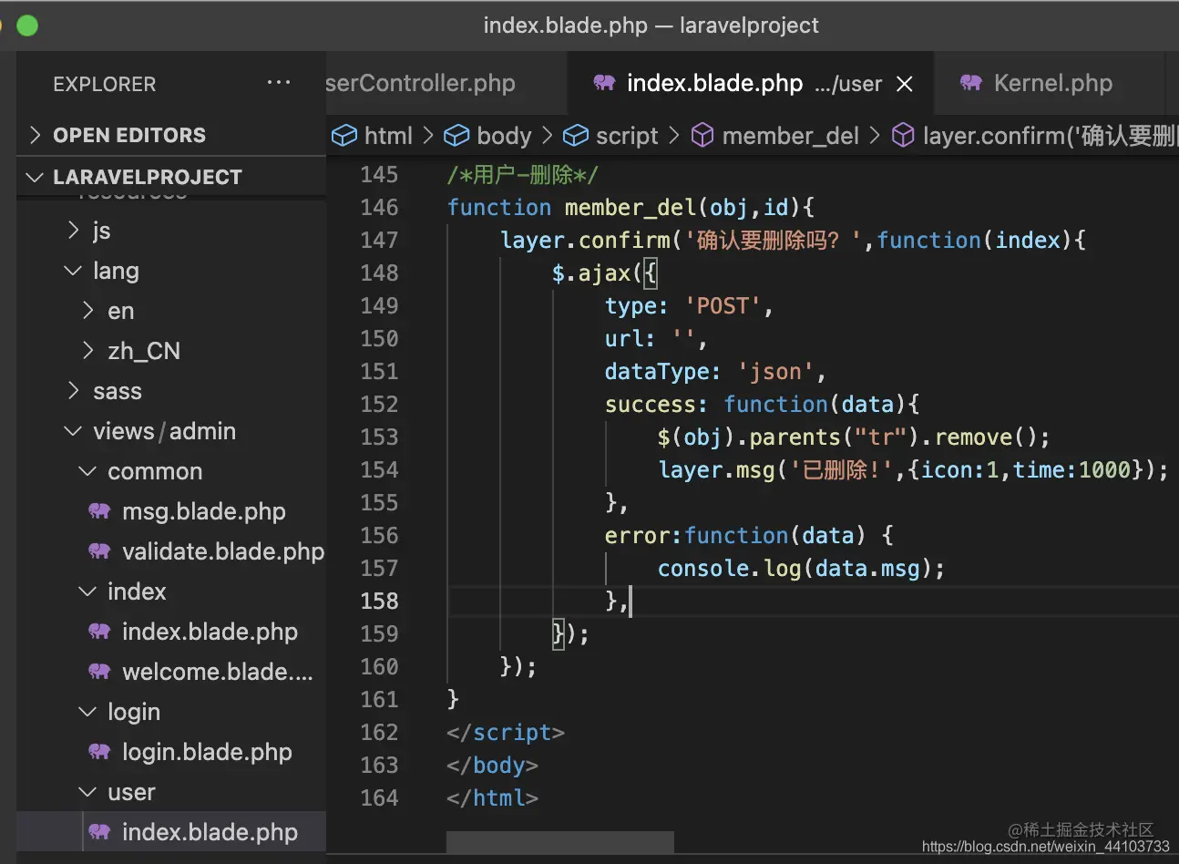Click the green window zoom button
Image resolution: width=1179 pixels, height=864 pixels.
point(27,26)
